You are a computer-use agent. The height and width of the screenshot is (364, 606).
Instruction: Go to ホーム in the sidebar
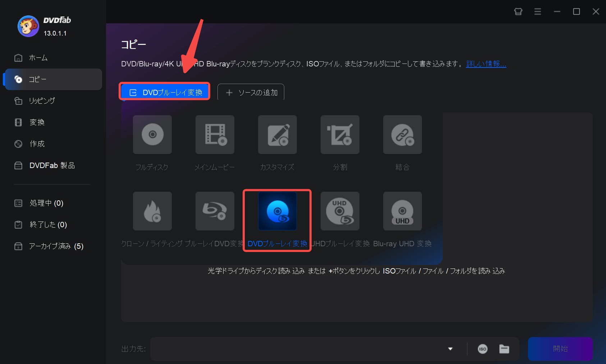pyautogui.click(x=53, y=58)
